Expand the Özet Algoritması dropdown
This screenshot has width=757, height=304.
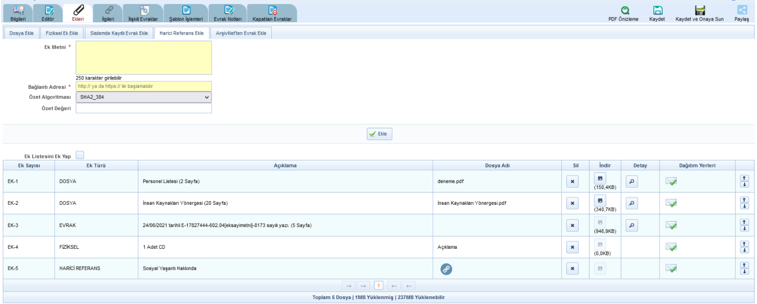(x=143, y=97)
